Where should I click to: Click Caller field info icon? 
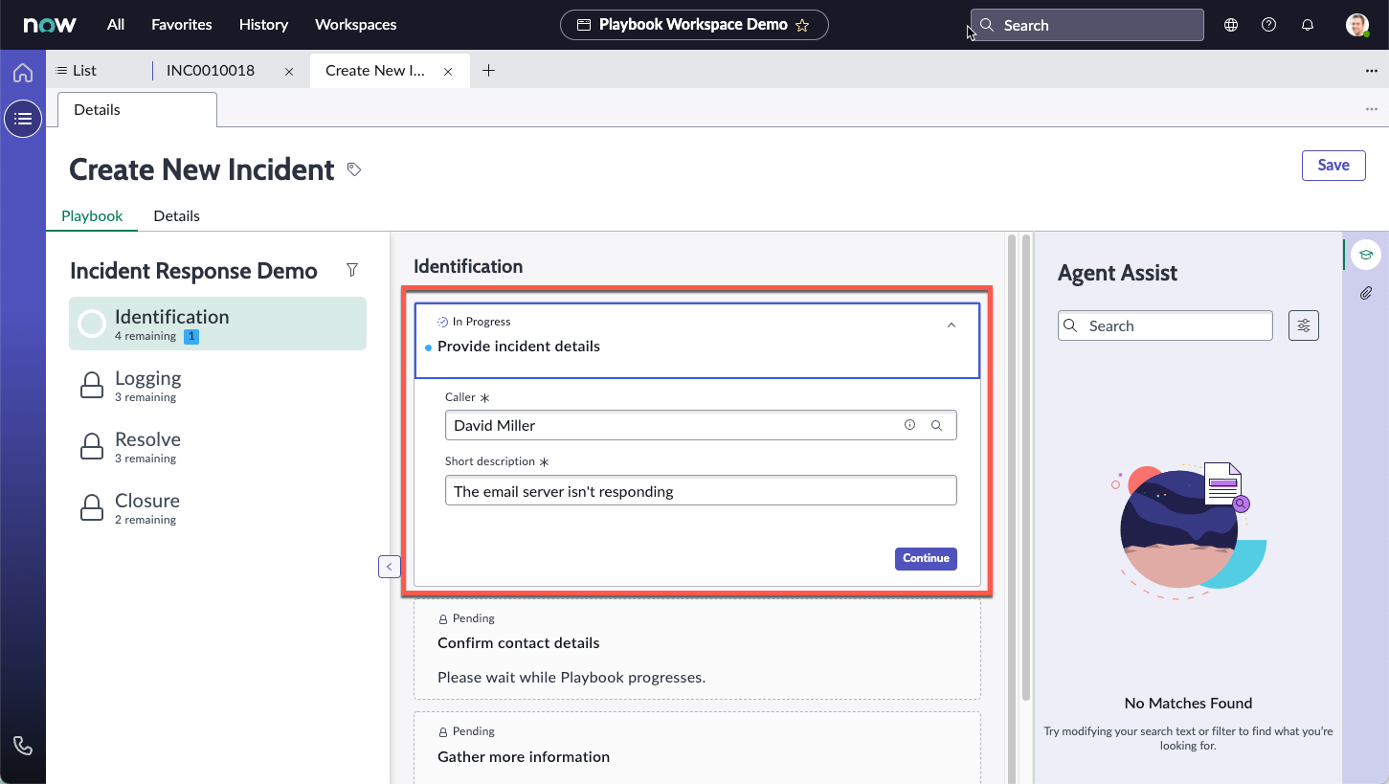[909, 425]
